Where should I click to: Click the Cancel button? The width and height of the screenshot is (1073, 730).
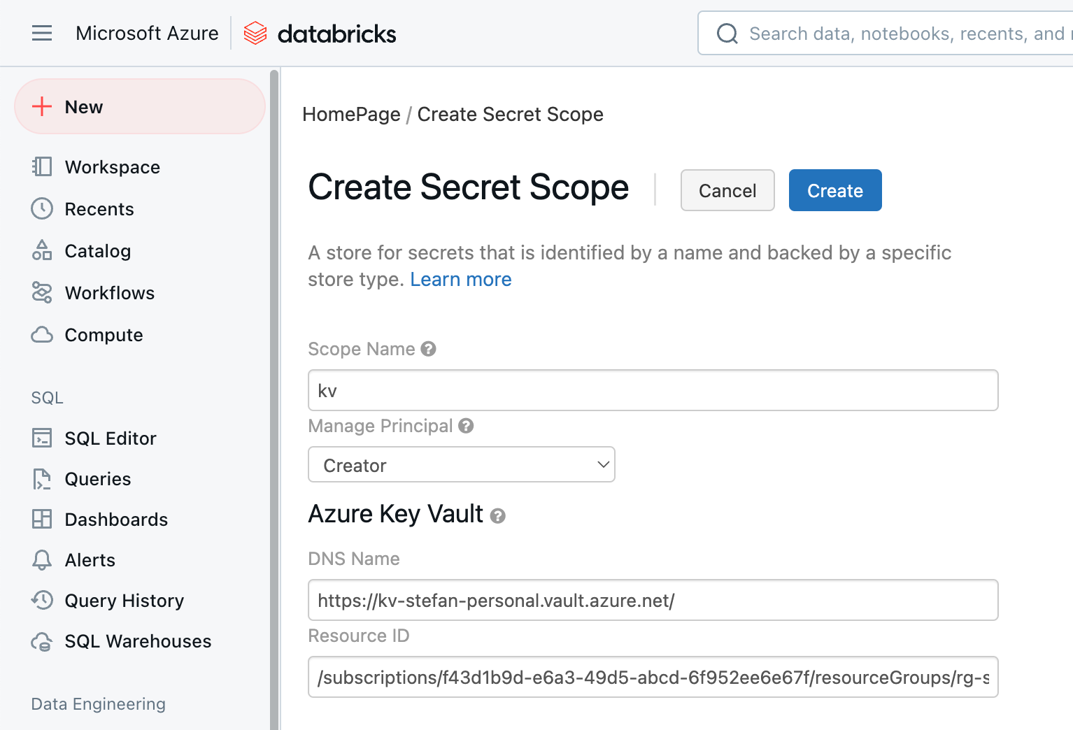727,190
